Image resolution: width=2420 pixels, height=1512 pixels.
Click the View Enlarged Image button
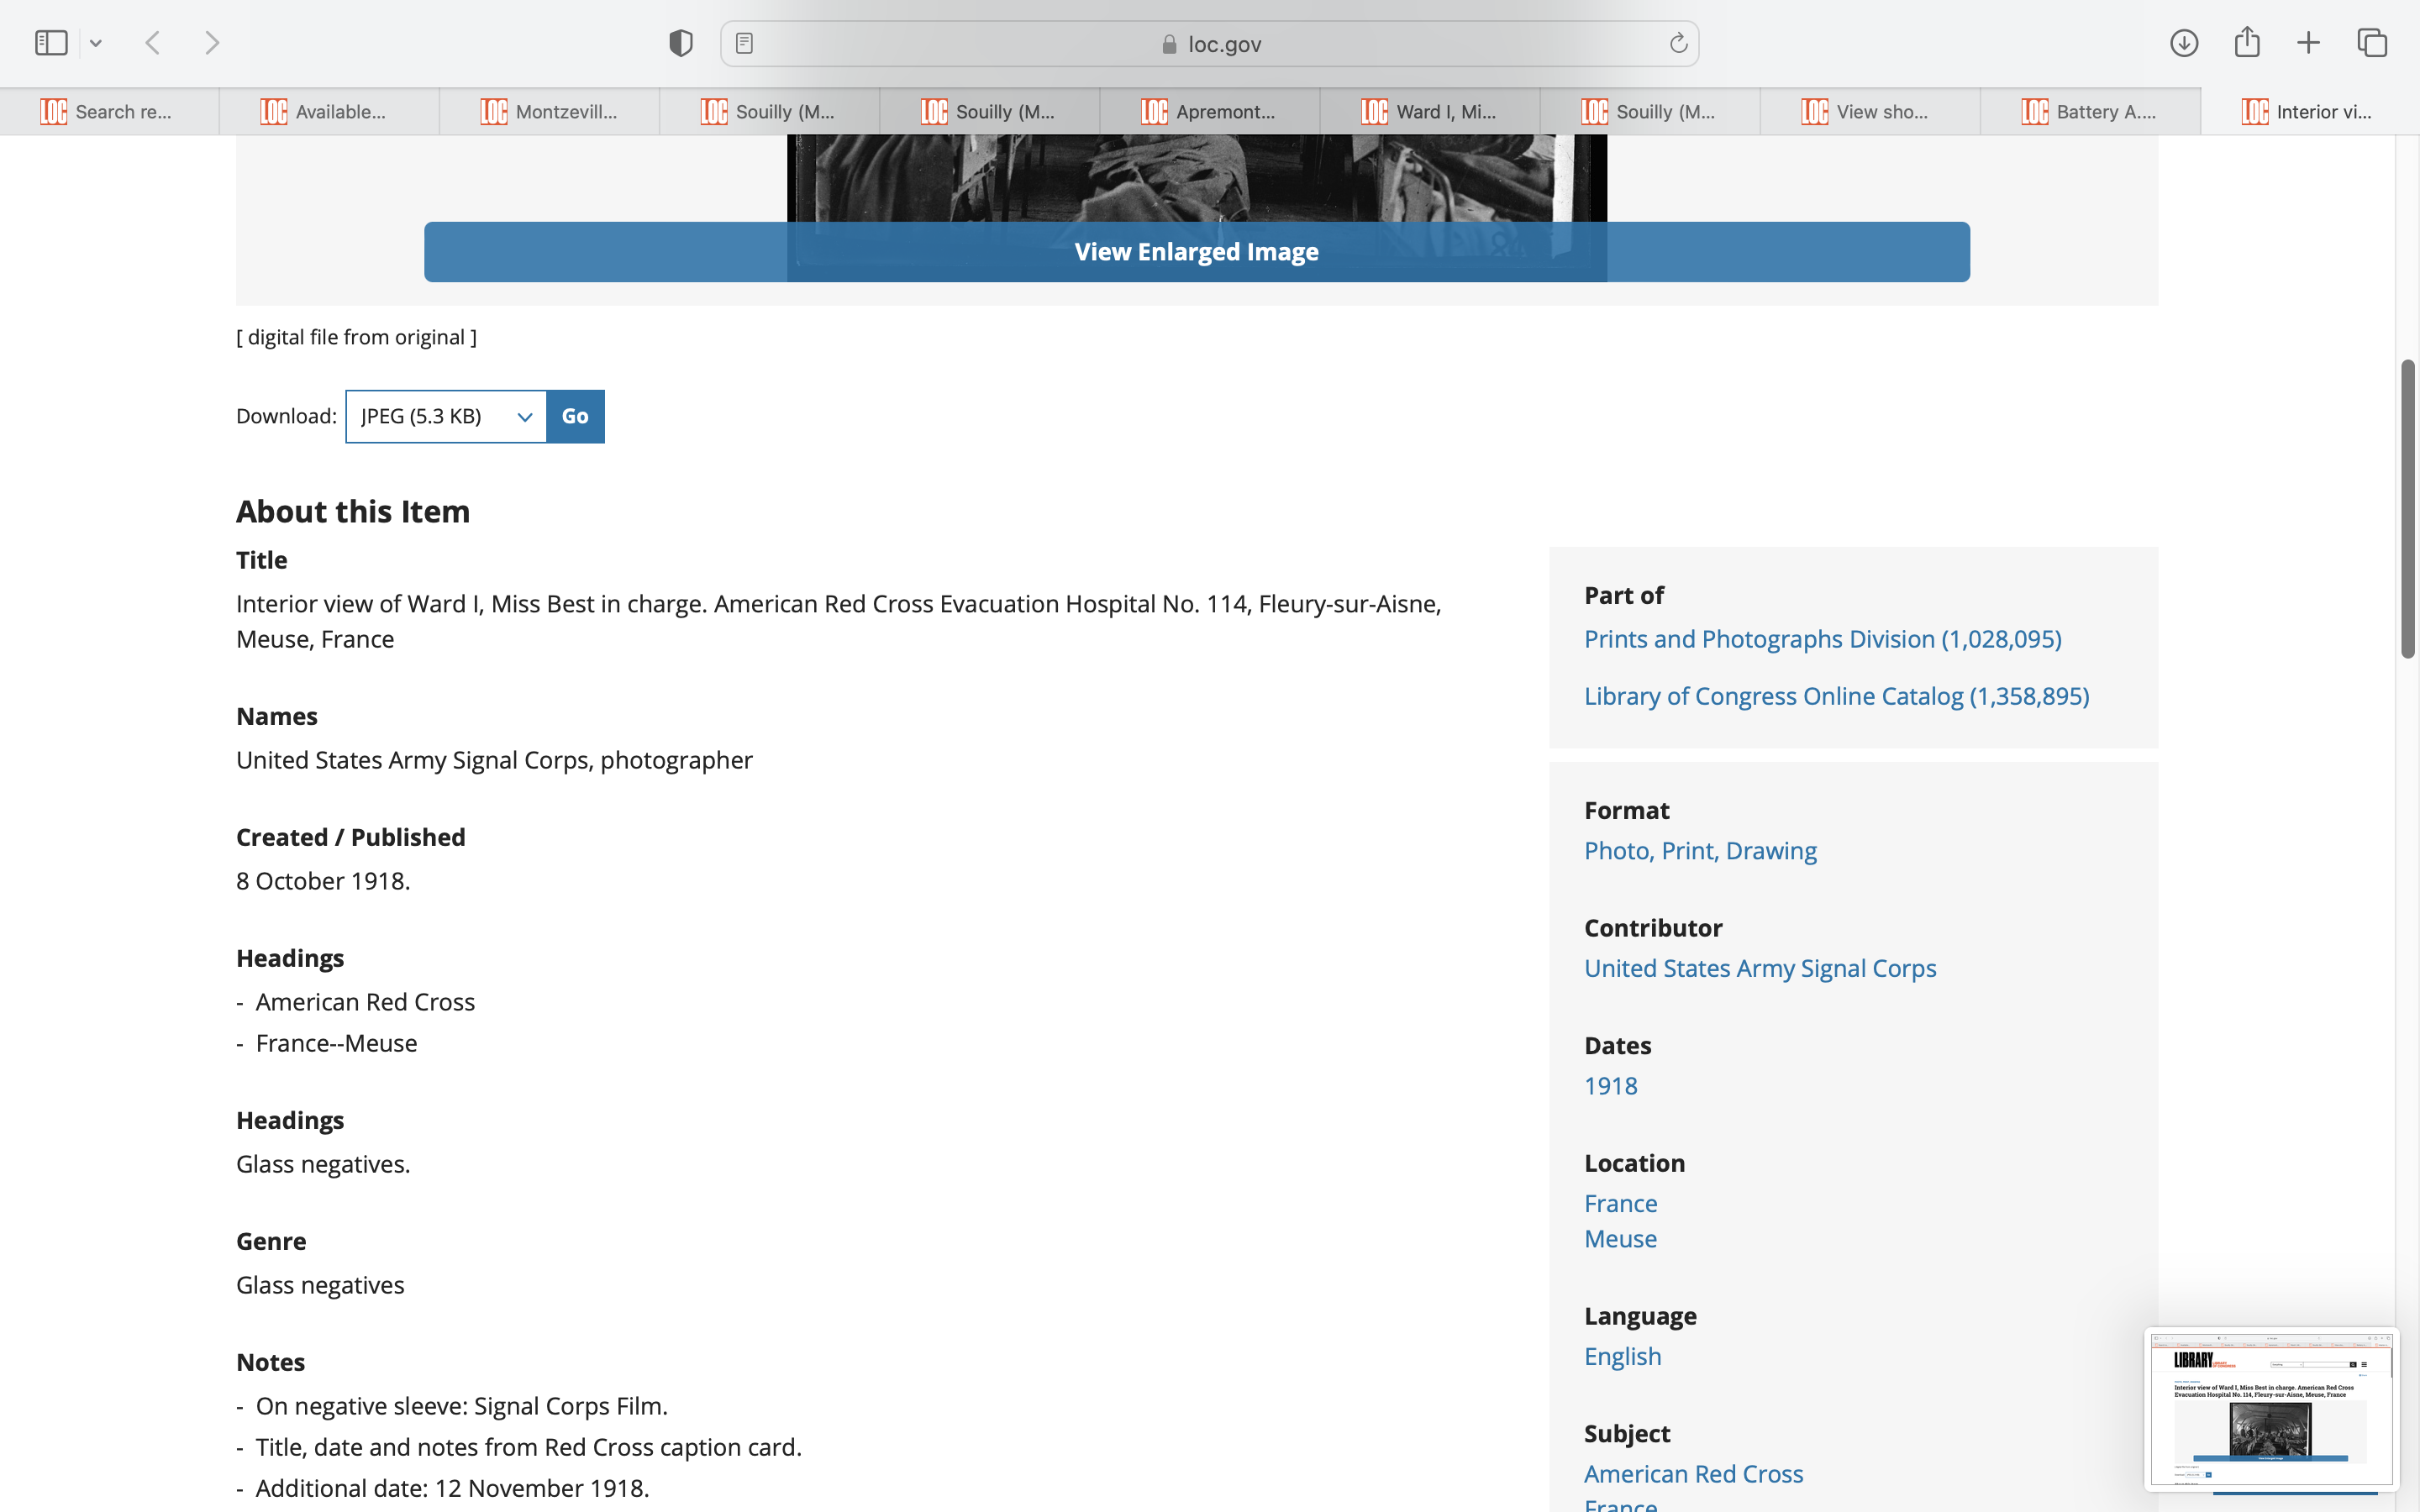pos(1196,252)
